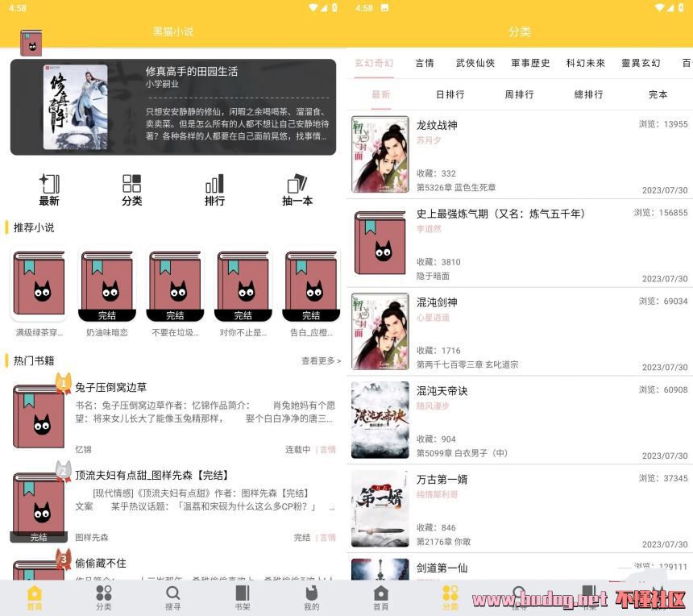The width and height of the screenshot is (693, 616).
Task: Tap the cover of 混沌天帝诀
Action: (x=380, y=419)
